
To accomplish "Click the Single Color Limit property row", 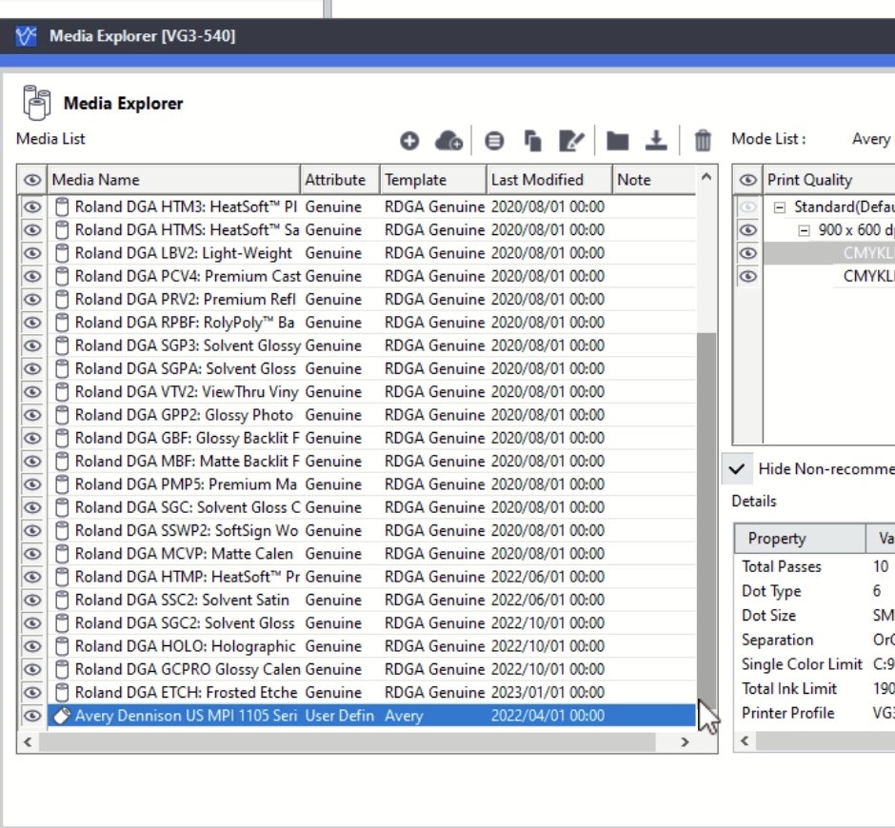I will (x=815, y=664).
